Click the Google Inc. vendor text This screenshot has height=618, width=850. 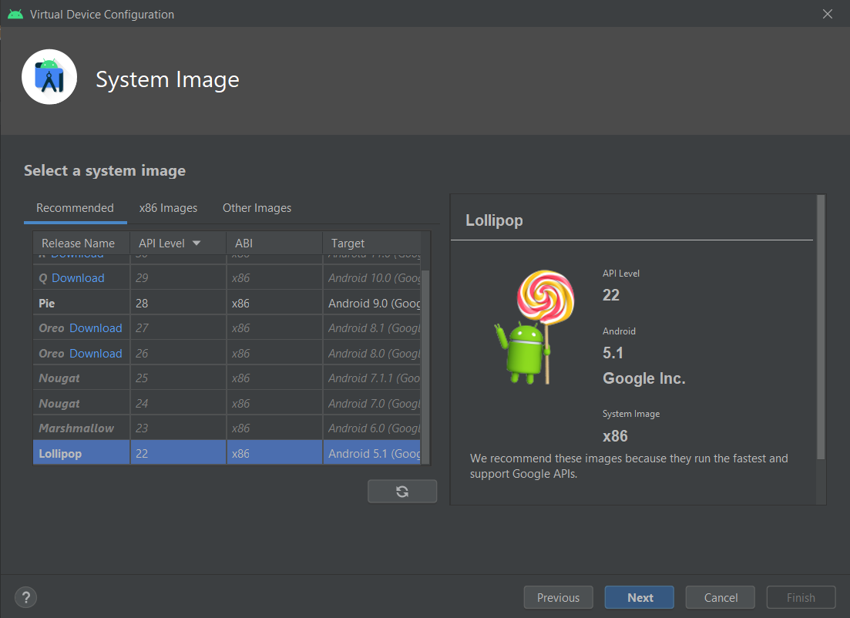644,378
